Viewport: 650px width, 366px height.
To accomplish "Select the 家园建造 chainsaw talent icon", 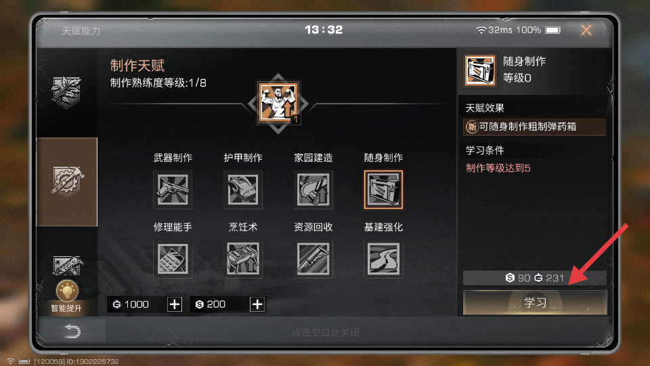I will (313, 190).
